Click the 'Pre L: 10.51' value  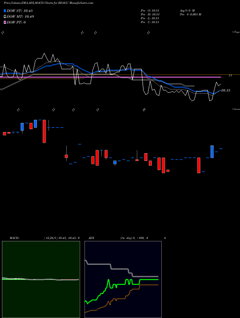point(150,18)
